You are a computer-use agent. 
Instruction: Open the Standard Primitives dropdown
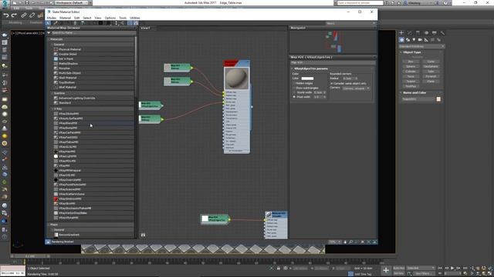[421, 46]
